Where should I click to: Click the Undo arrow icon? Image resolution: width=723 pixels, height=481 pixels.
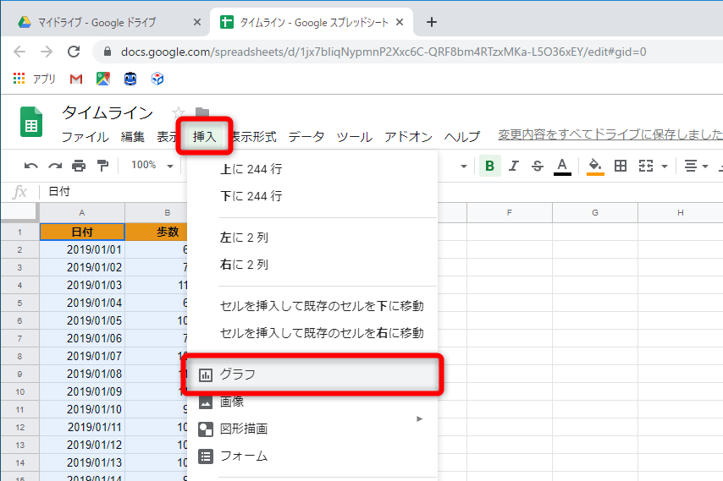(30, 165)
